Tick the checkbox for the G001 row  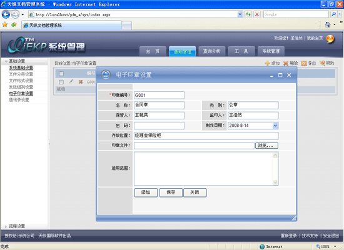pyautogui.click(x=61, y=82)
